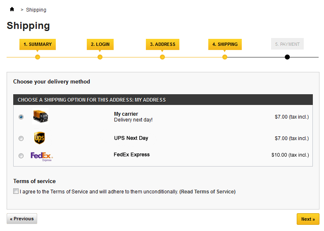Click the Summary progress dot marker
The width and height of the screenshot is (324, 231).
38,57
